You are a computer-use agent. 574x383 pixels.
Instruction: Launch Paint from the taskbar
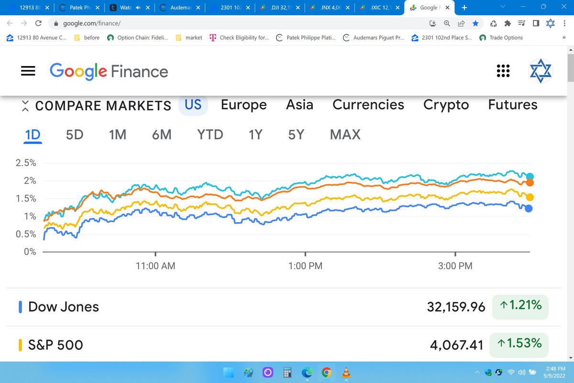tap(248, 372)
